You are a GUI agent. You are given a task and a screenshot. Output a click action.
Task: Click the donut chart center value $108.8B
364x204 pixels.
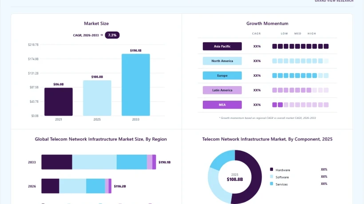click(x=235, y=179)
